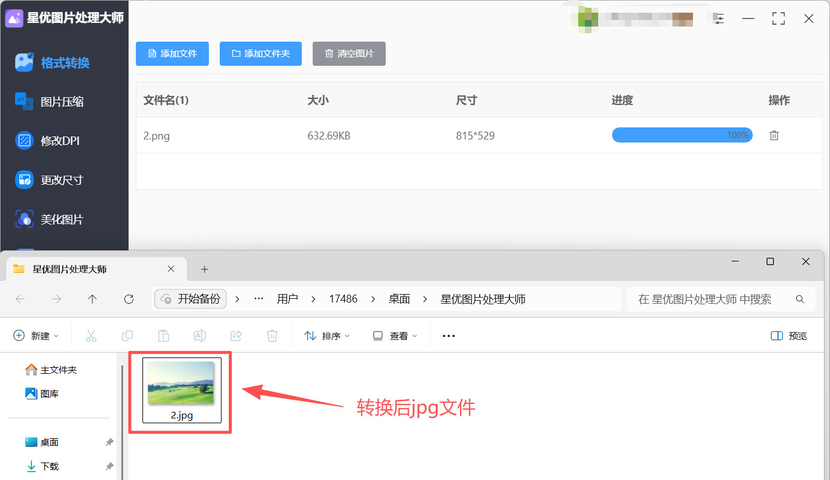Click the 文件名(1) column header
The image size is (830, 480).
[x=166, y=100]
